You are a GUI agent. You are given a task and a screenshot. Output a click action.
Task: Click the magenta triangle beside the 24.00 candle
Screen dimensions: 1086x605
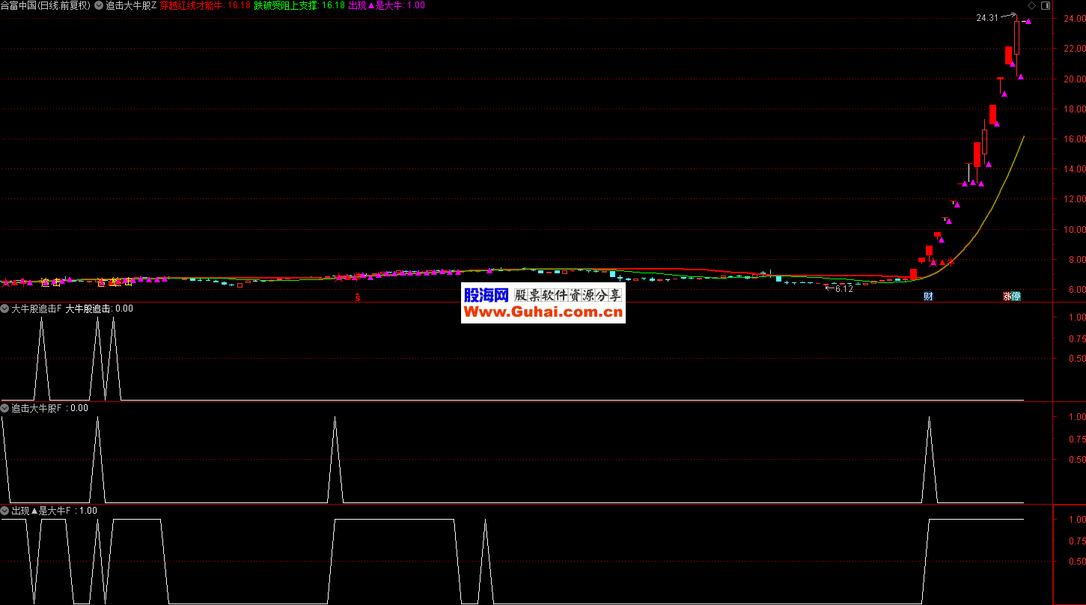1028,21
